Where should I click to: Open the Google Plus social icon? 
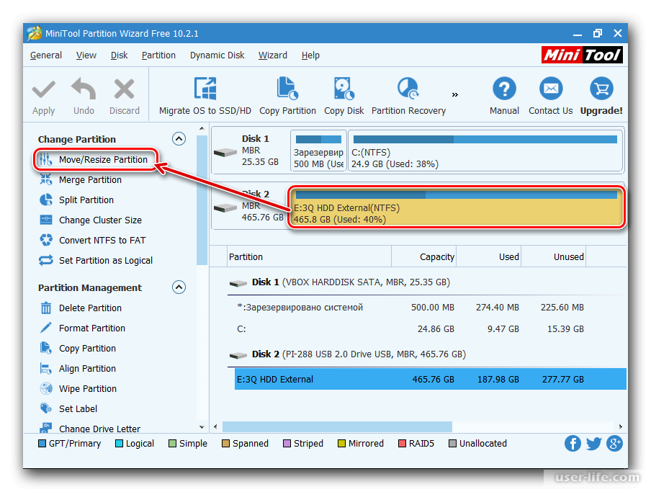[614, 444]
